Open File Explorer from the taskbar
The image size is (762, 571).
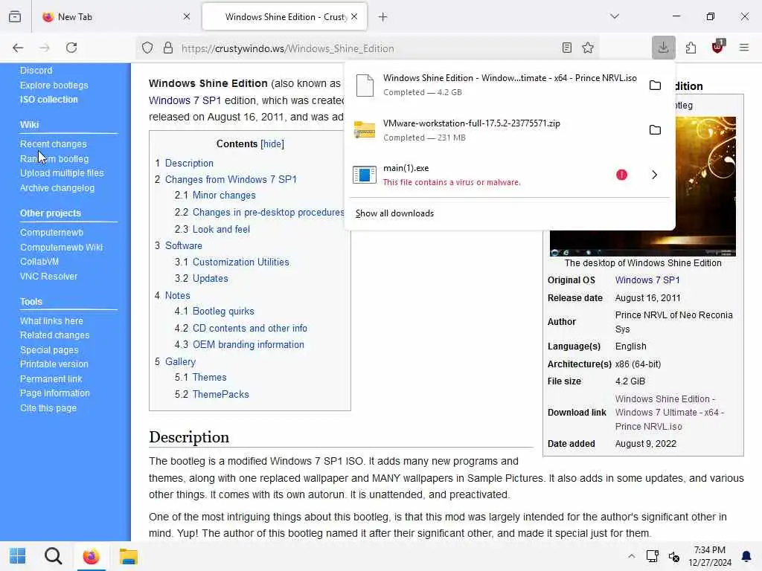128,556
